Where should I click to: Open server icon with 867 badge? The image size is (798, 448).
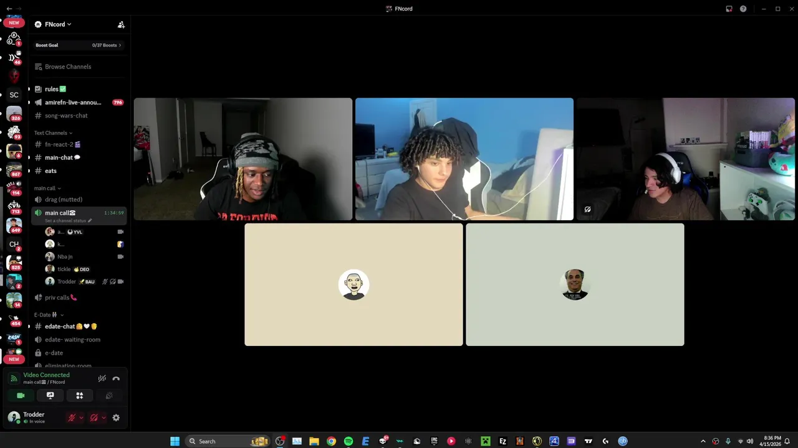pyautogui.click(x=14, y=170)
